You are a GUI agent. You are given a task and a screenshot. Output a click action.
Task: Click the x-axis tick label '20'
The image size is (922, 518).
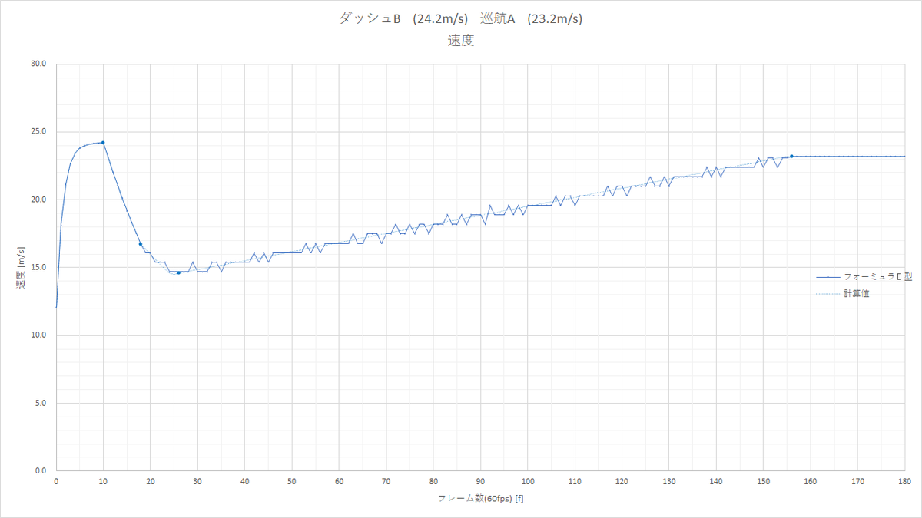coord(151,482)
